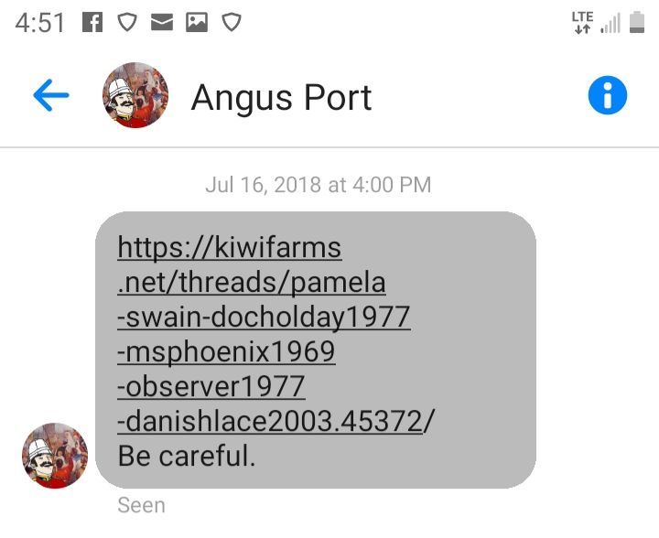Tap the 'Be careful.' message text
The width and height of the screenshot is (659, 538).
[187, 456]
